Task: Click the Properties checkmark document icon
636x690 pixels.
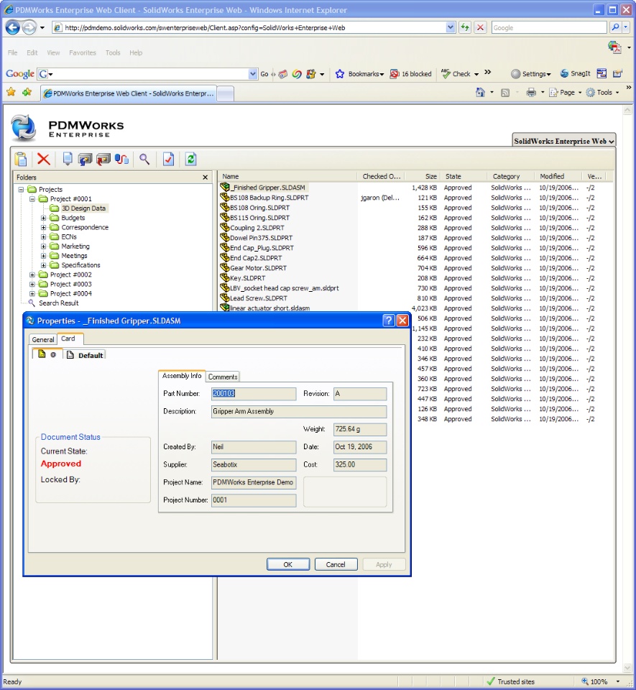Action: [168, 159]
